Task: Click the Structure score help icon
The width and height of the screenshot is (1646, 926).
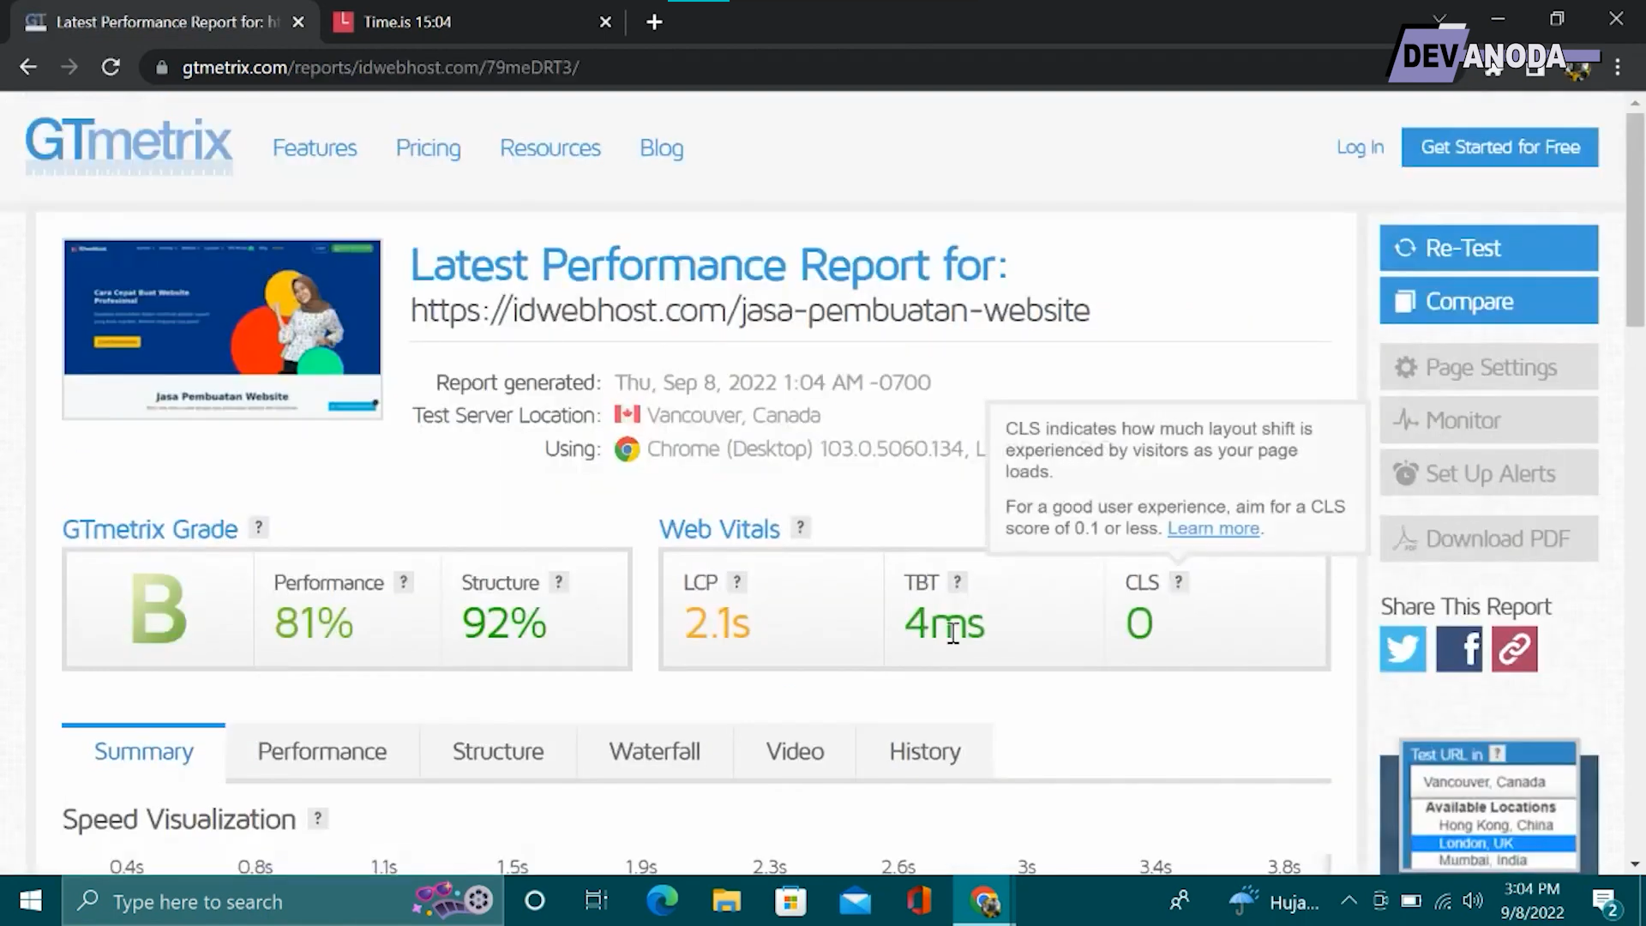Action: coord(558,582)
